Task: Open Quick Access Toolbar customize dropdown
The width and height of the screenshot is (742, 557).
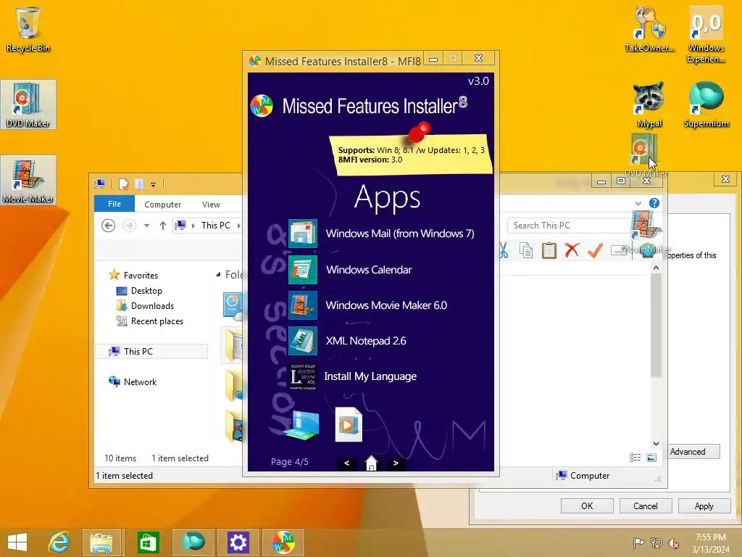Action: (x=154, y=184)
